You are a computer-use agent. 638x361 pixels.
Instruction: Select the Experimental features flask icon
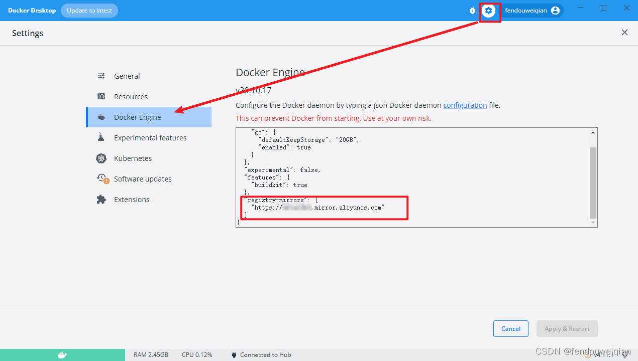[x=101, y=137]
